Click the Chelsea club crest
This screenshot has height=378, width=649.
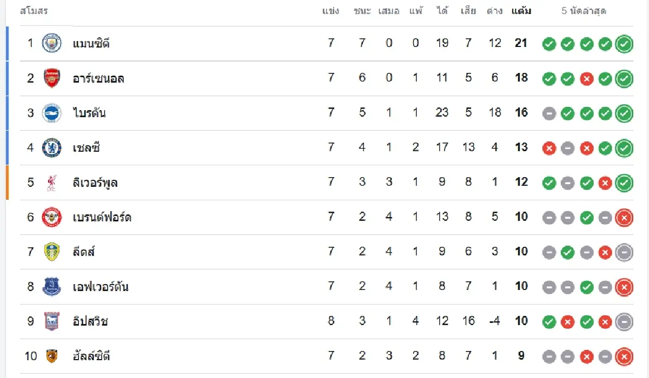coord(52,147)
